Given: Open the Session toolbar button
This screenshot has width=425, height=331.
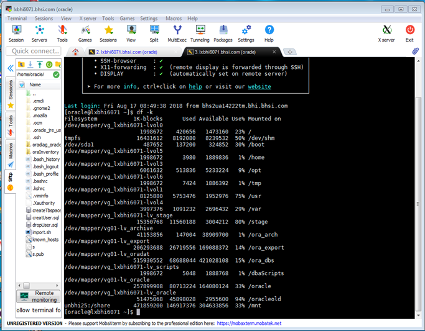Looking at the screenshot, I should coord(16,34).
